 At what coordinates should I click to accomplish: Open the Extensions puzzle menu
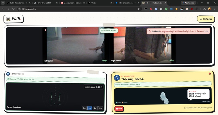[x=197, y=9]
